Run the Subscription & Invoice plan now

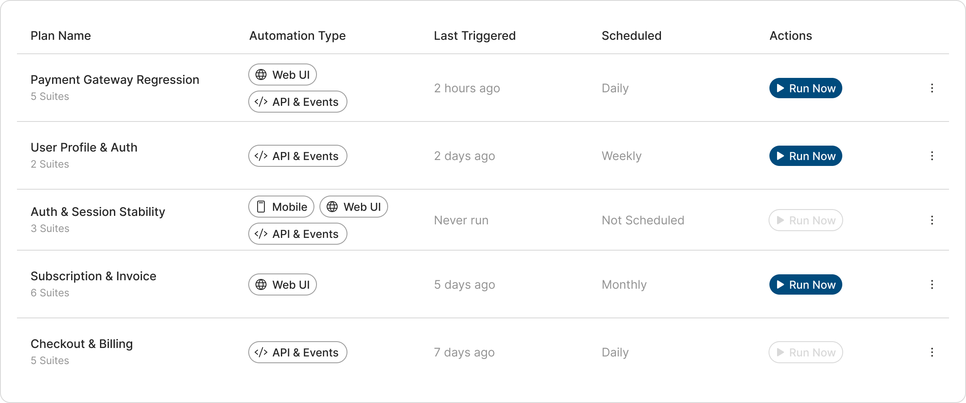click(805, 284)
